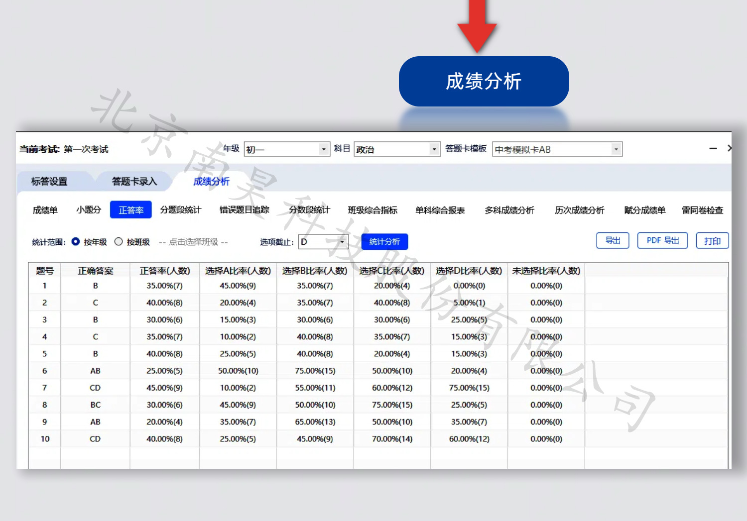Click the 选择A比率(人数) column header

[x=238, y=271]
